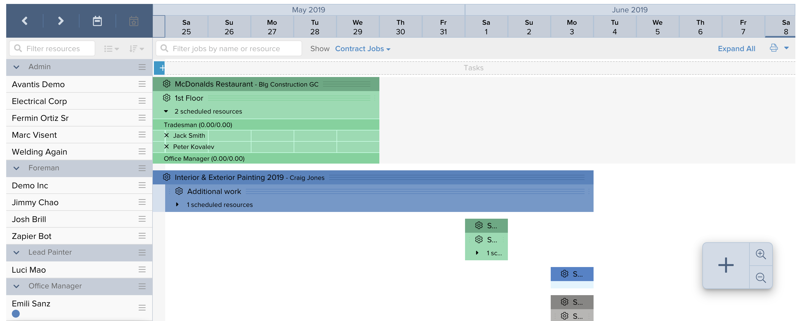
Task: Open the 1st Floor task settings gear
Action: click(x=167, y=98)
